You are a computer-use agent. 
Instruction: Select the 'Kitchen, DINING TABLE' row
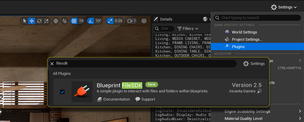tap(183, 51)
